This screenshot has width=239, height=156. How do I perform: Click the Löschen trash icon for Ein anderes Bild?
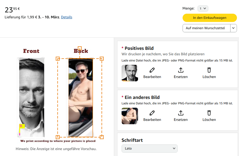point(209,113)
